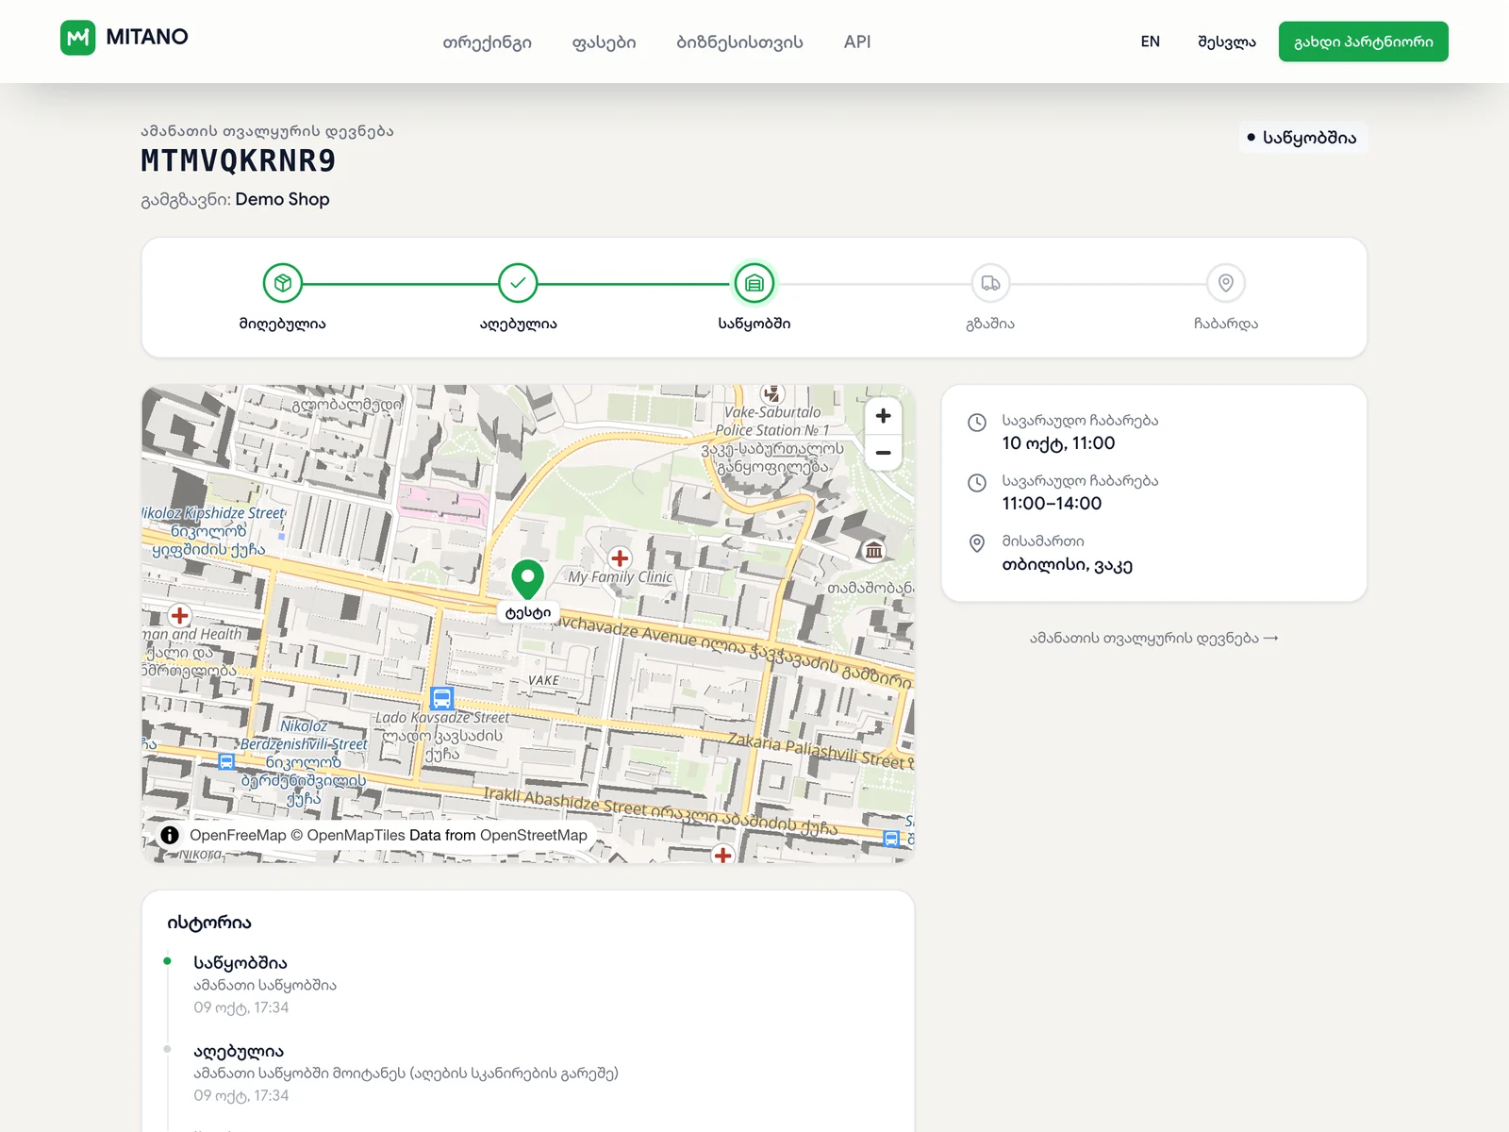
Task: Click the აღებულია history entry title
Action: (x=239, y=1052)
